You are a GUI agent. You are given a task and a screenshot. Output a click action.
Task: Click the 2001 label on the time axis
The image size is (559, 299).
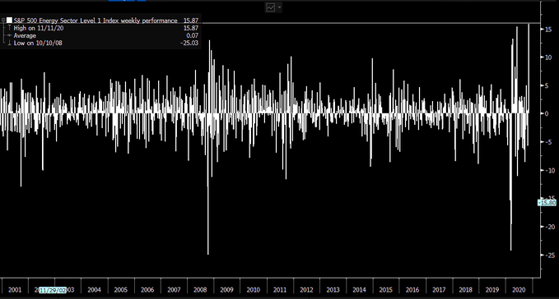pyautogui.click(x=15, y=290)
